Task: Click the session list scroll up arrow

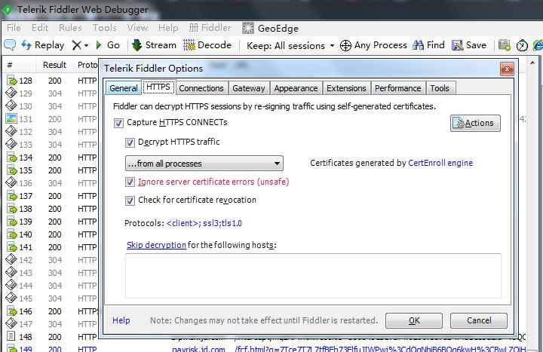Action: point(532,63)
